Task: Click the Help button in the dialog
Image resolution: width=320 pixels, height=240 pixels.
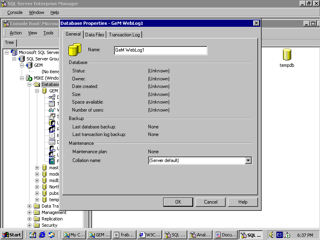Action: [243, 202]
